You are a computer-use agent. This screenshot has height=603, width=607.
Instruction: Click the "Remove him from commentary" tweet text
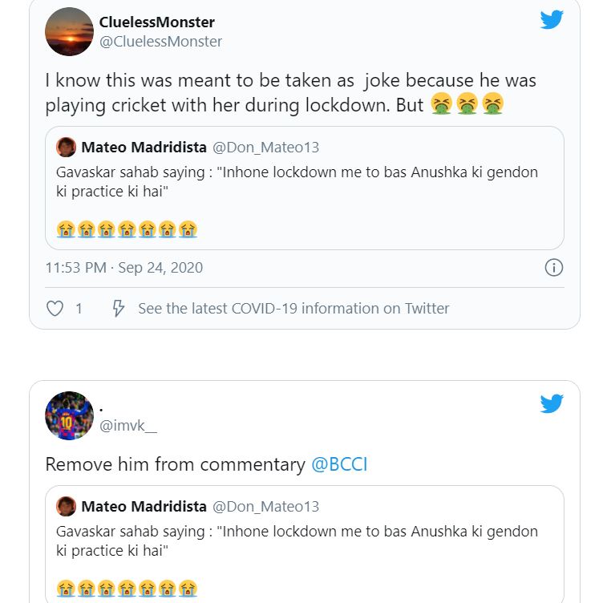(175, 464)
